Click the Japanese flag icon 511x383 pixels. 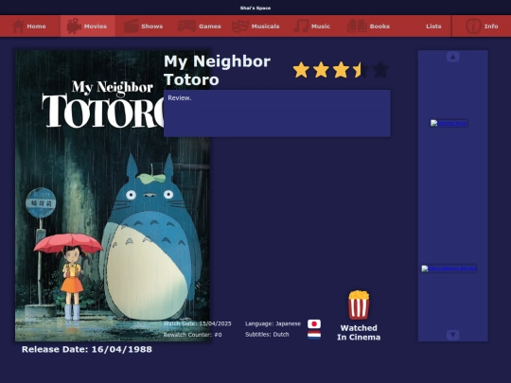tap(314, 323)
